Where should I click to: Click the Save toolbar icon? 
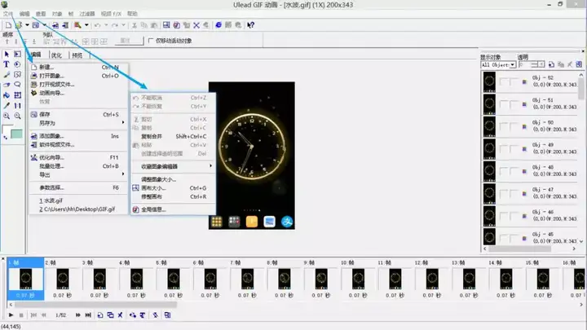[x=36, y=25]
